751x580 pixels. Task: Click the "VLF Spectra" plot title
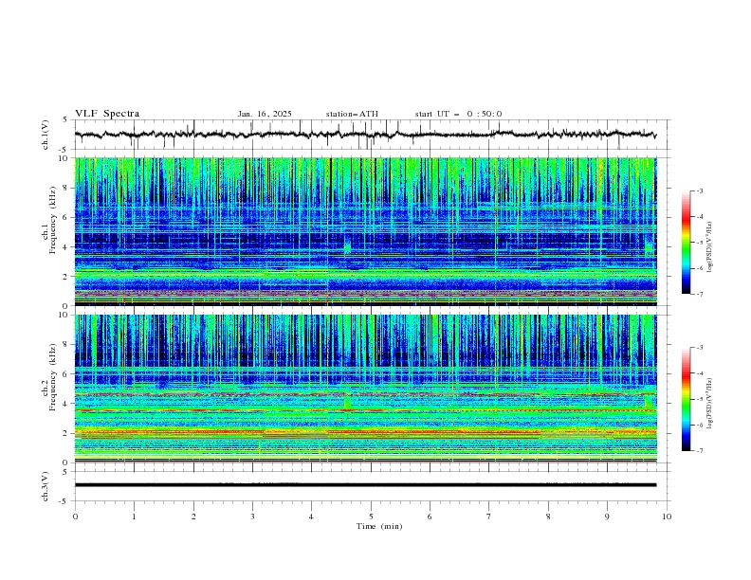tap(107, 114)
